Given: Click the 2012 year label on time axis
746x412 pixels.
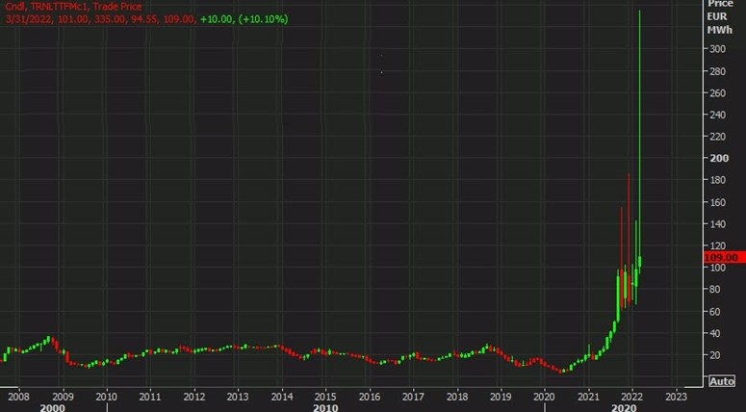Looking at the screenshot, I should pos(194,397).
